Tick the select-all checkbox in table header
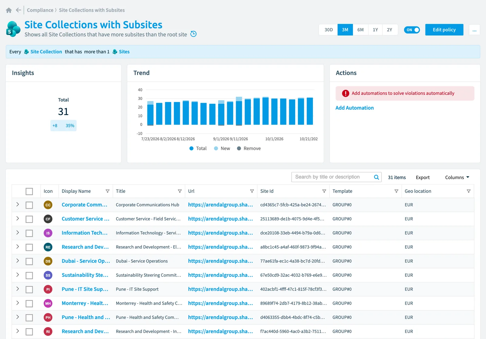 pyautogui.click(x=29, y=192)
